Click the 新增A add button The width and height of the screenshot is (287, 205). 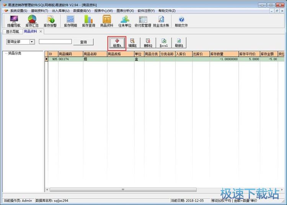tap(117, 43)
